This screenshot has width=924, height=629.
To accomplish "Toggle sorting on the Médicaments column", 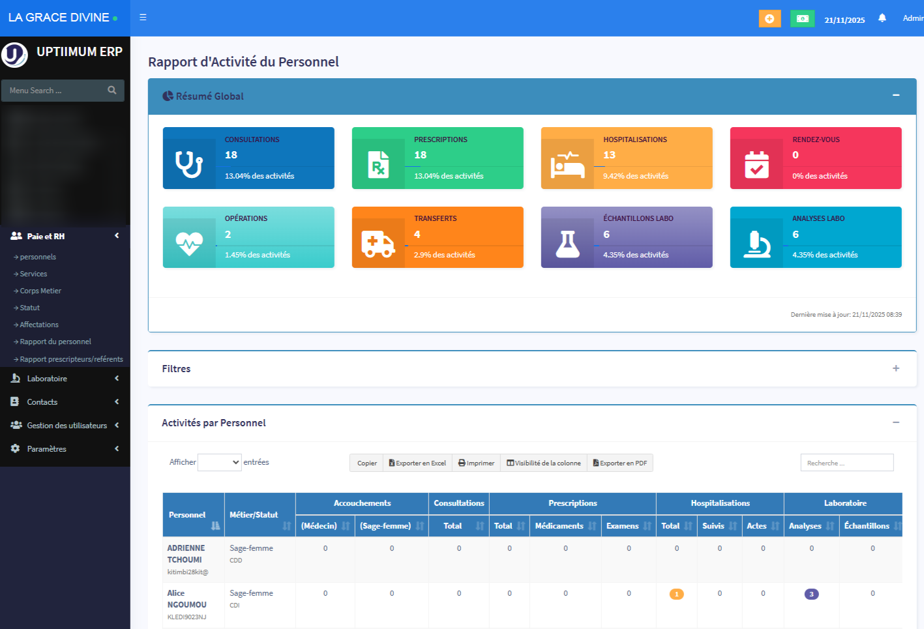I will pos(559,526).
